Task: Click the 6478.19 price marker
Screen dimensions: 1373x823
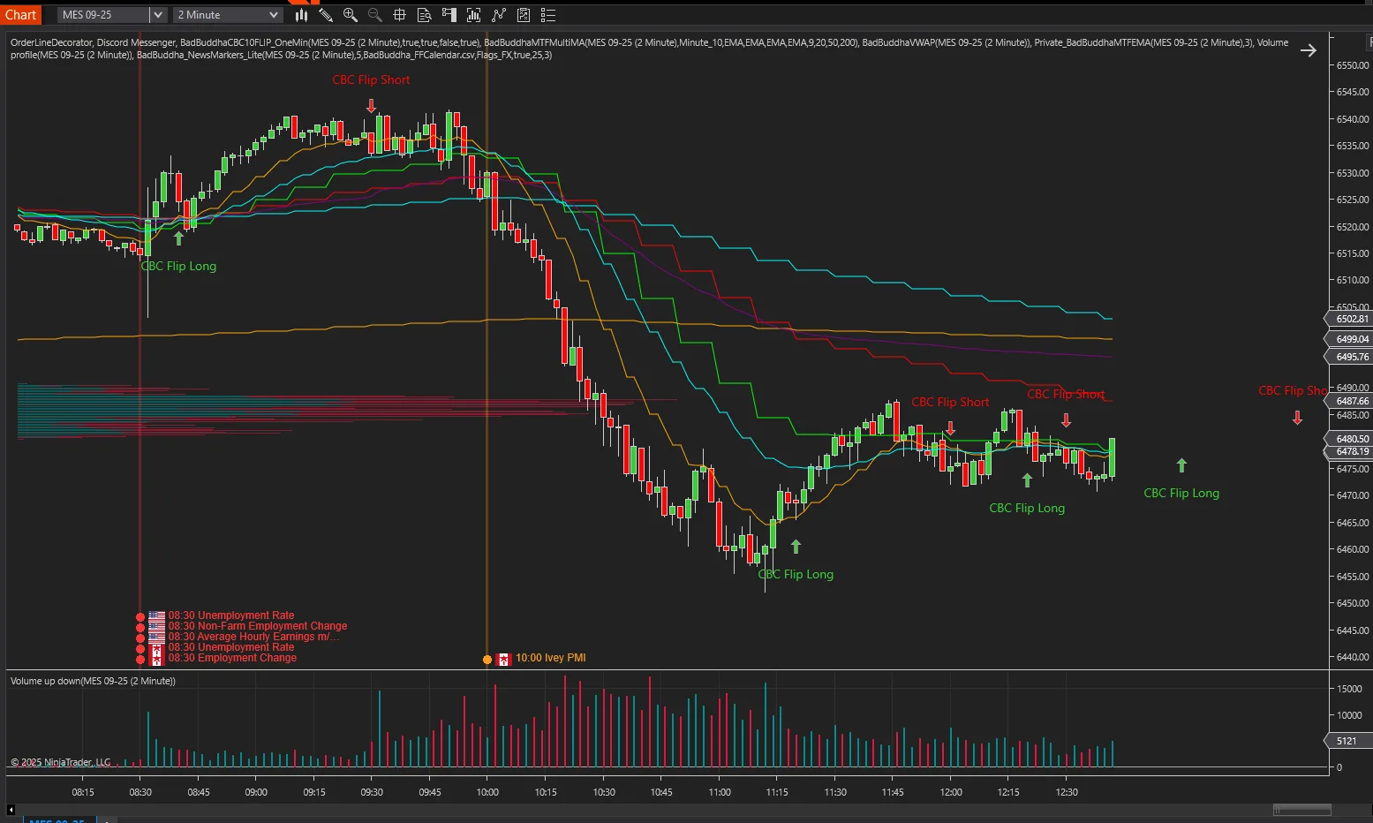Action: pos(1350,451)
